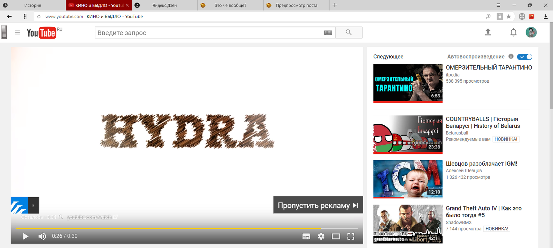
Task: Play the video with the play button
Action: coord(26,236)
